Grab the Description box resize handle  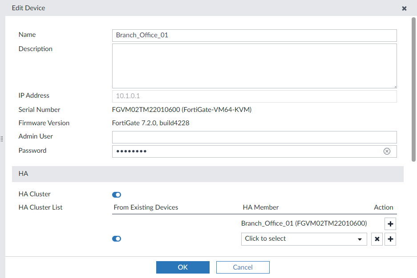coord(395,86)
